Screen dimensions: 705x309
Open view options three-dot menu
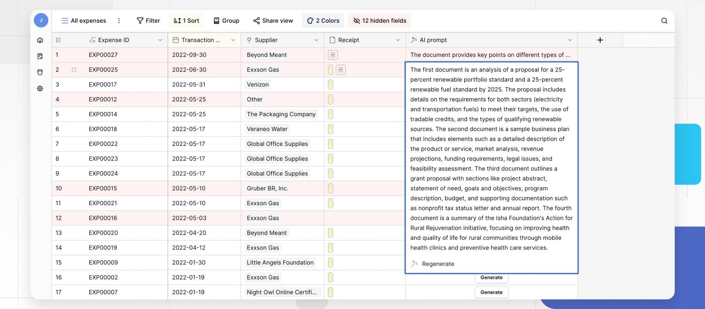pyautogui.click(x=119, y=21)
